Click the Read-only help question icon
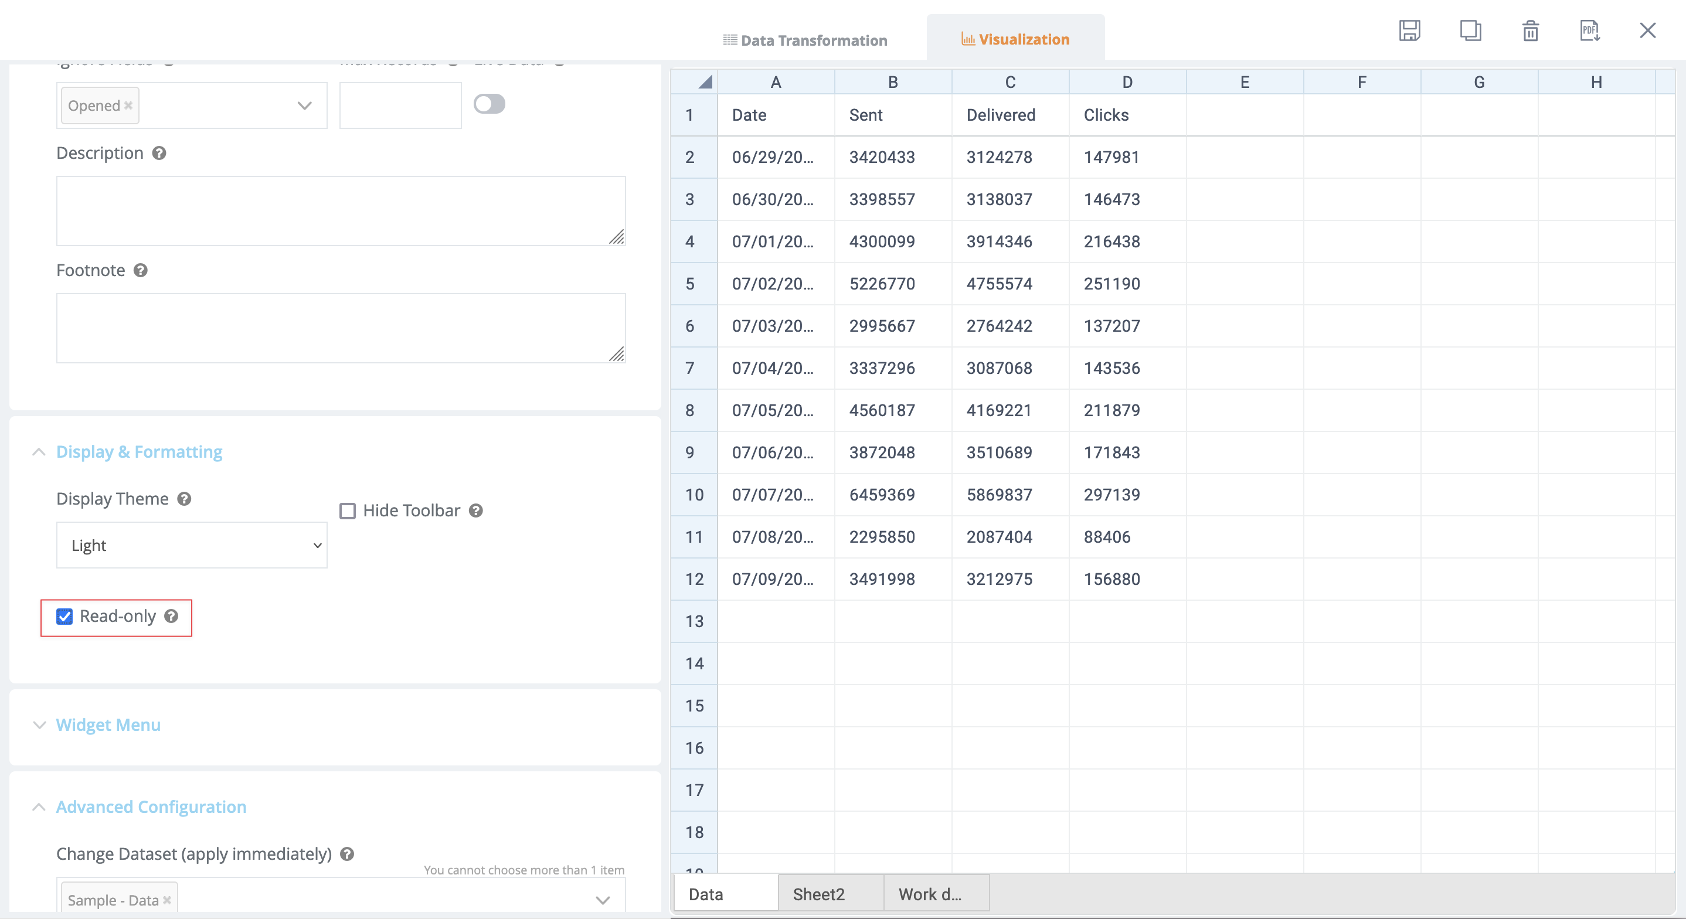This screenshot has width=1686, height=919. [x=172, y=616]
